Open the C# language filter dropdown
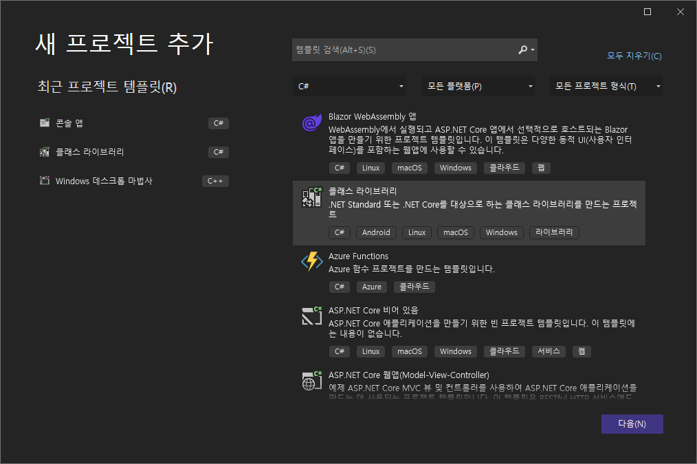The height and width of the screenshot is (464, 697). [x=349, y=86]
